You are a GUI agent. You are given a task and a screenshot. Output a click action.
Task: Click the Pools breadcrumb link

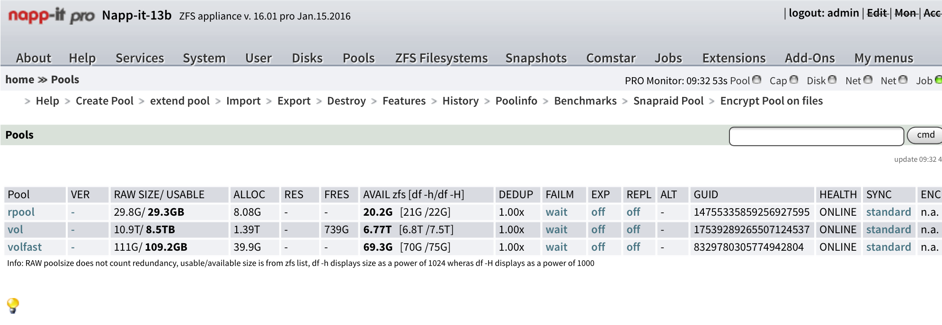coord(65,79)
